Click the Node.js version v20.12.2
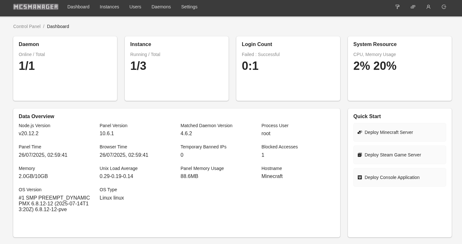 point(28,134)
